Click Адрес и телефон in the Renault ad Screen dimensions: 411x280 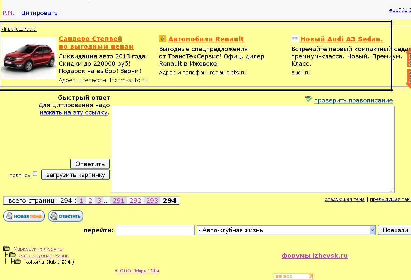pos(183,72)
